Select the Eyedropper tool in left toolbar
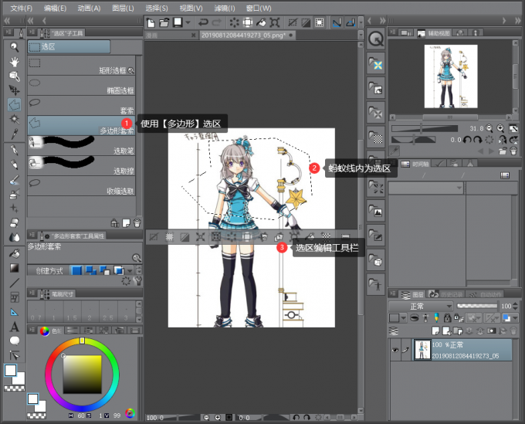 14,134
